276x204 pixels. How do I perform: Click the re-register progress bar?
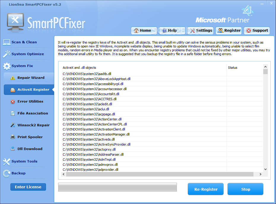click(118, 187)
